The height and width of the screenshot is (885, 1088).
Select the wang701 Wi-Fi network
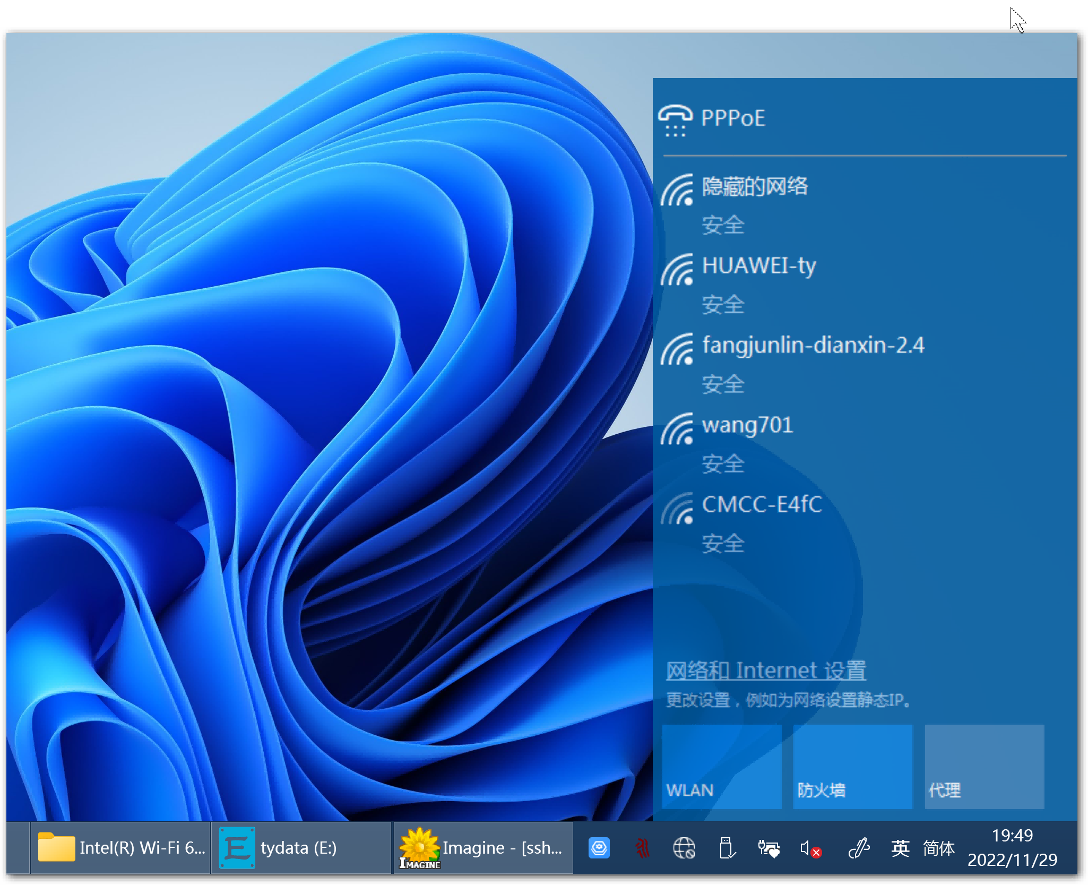click(x=865, y=444)
